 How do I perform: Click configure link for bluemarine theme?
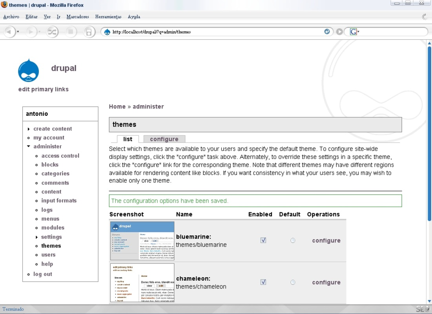pyautogui.click(x=326, y=240)
